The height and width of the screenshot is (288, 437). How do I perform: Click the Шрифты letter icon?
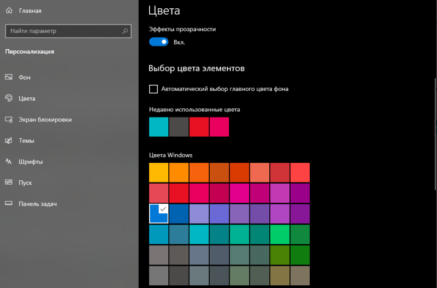9,161
